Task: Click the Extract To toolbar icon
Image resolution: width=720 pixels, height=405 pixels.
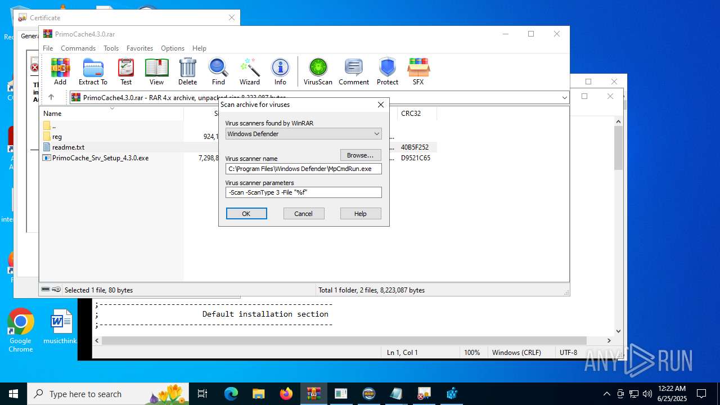Action: tap(93, 71)
